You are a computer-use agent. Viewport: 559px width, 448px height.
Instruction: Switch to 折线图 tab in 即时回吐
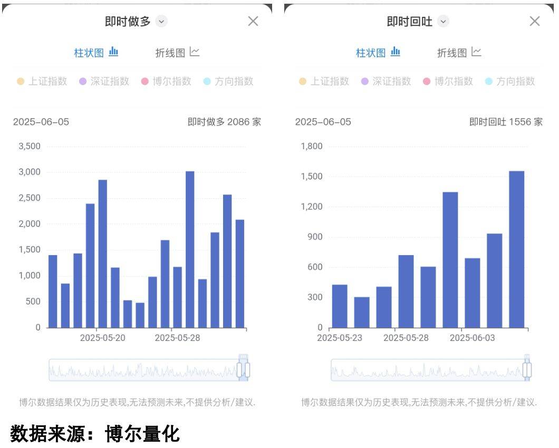[x=452, y=53]
